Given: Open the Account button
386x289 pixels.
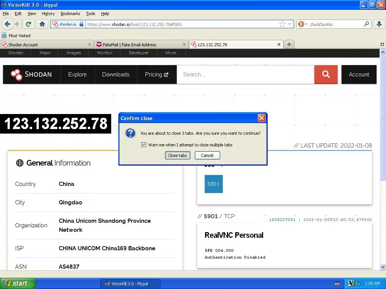Looking at the screenshot, I should tap(359, 75).
